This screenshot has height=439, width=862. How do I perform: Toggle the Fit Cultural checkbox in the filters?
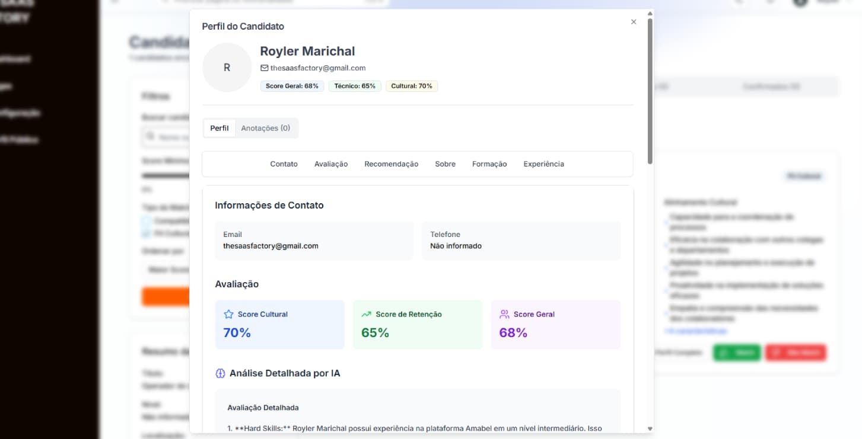click(x=147, y=233)
